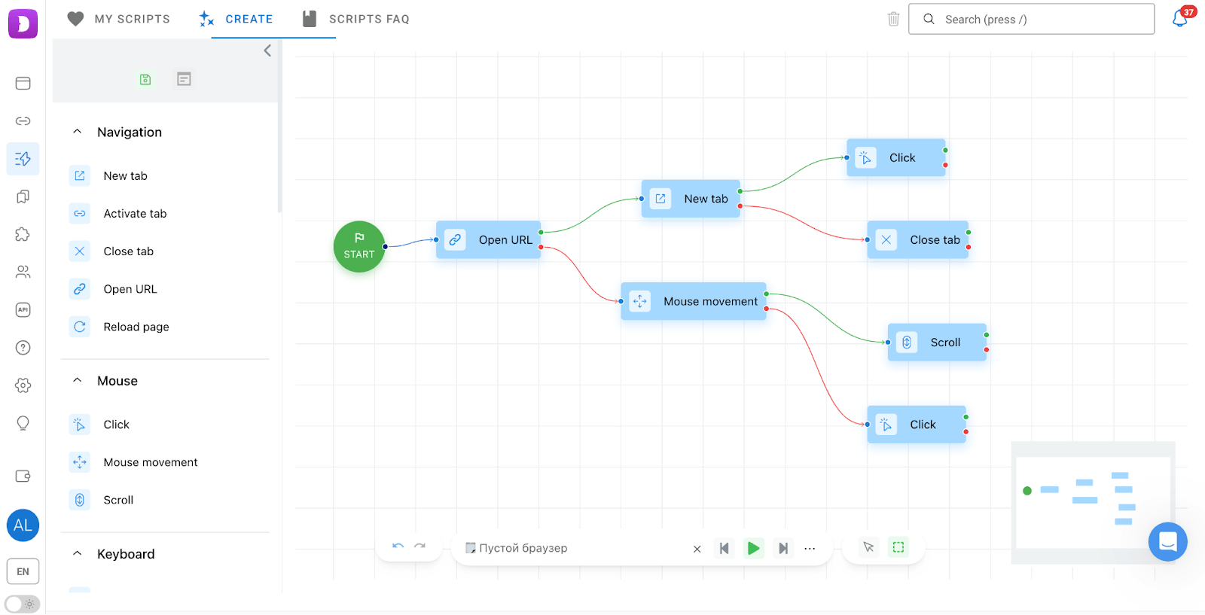Open the Scripts FAQ tab
This screenshot has width=1205, height=615.
click(356, 19)
